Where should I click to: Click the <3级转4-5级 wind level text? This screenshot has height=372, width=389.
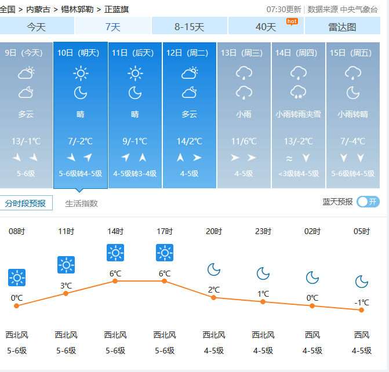[x=299, y=174]
